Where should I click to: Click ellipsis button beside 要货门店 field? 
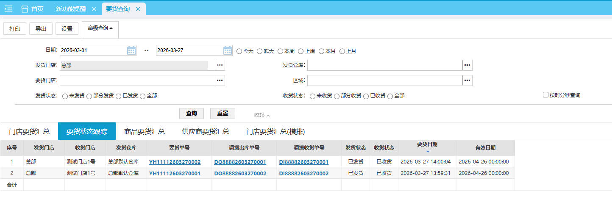(220, 80)
